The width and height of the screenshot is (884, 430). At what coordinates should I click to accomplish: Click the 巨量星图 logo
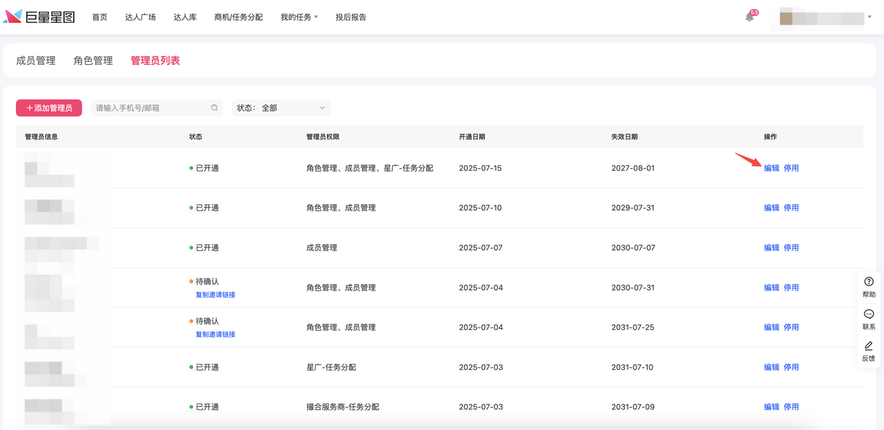(x=39, y=17)
